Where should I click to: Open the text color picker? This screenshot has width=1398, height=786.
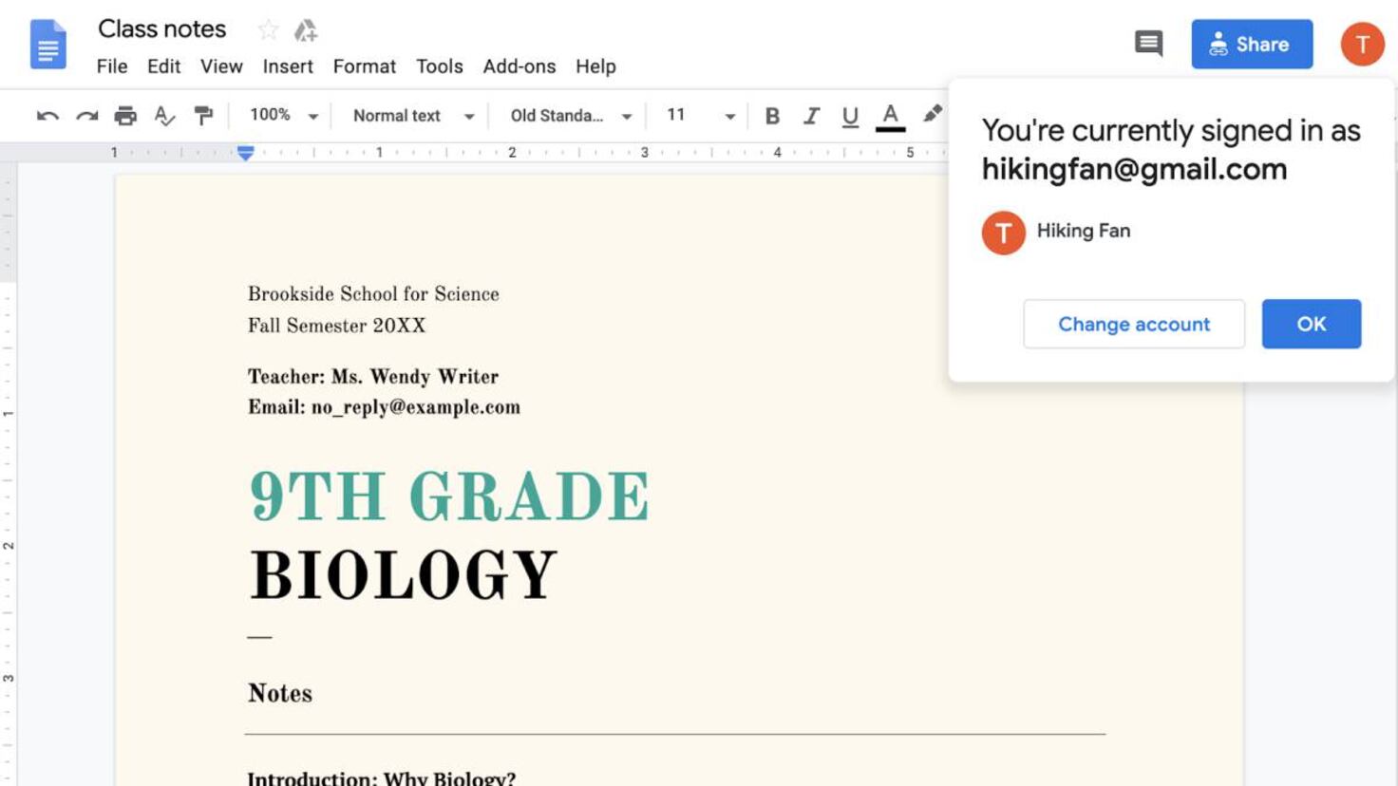890,117
